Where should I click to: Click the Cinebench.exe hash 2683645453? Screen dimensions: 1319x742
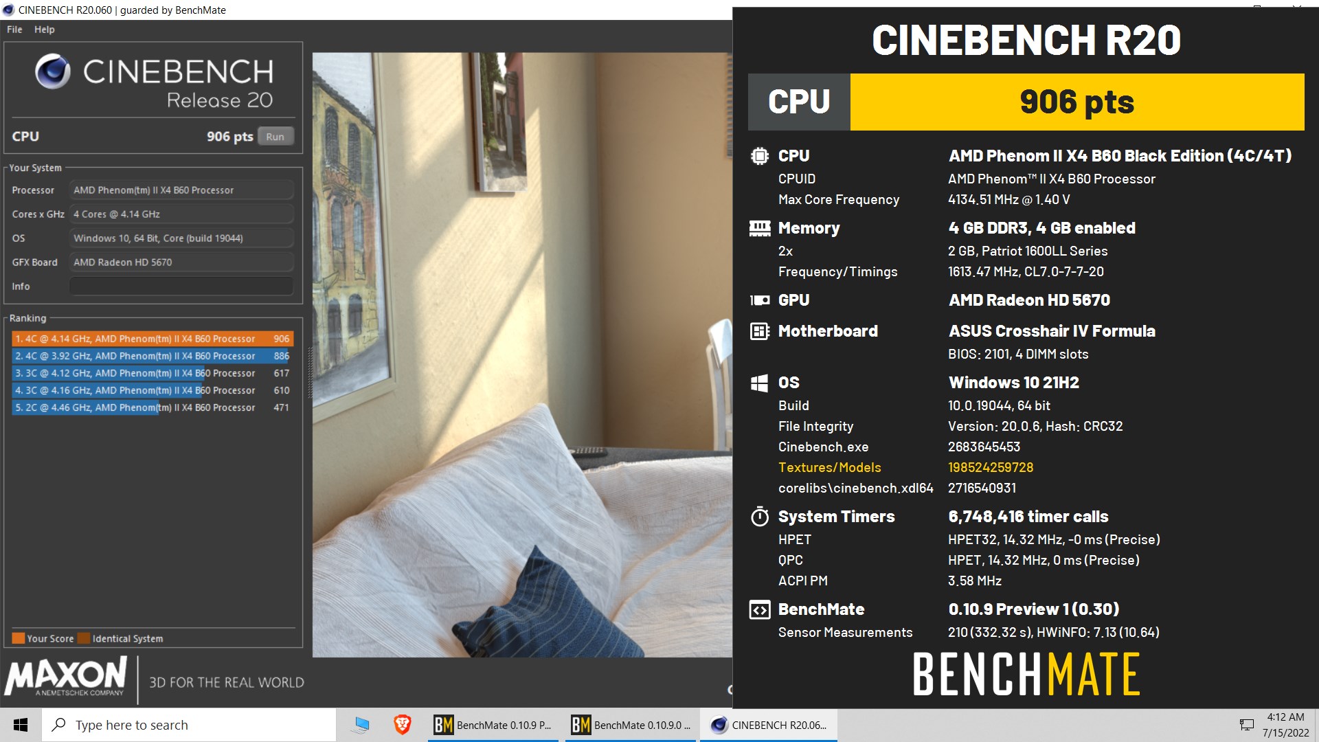coord(984,447)
